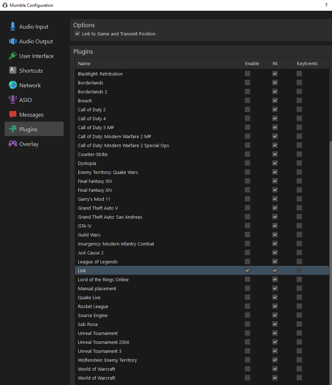Click the Plugins puzzle piece icon
Viewport: 332px width, 385px height.
(13, 129)
